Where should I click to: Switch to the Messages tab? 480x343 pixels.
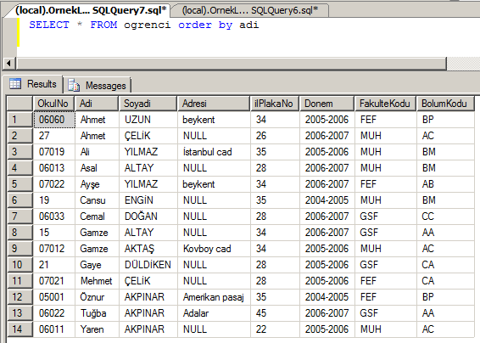(98, 85)
